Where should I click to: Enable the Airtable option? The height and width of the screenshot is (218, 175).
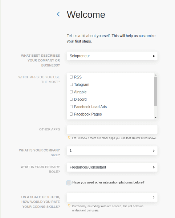click(71, 92)
